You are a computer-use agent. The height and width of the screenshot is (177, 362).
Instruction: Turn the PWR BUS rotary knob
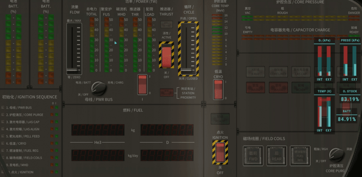pos(98,88)
